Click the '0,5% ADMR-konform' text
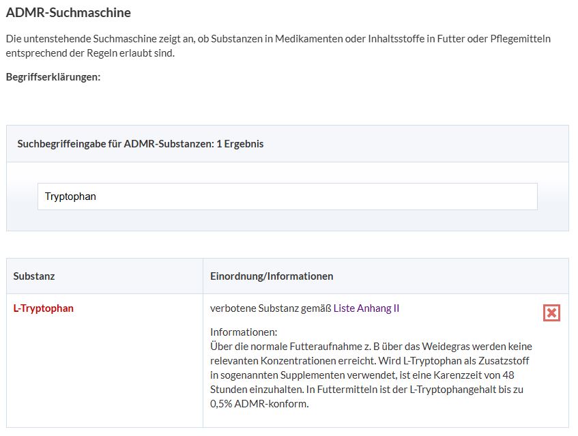 [x=259, y=404]
